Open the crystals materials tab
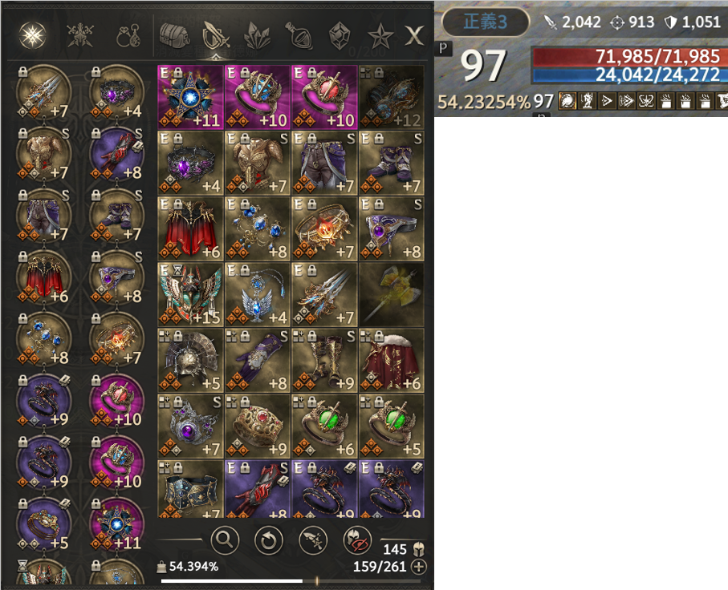 pyautogui.click(x=257, y=36)
